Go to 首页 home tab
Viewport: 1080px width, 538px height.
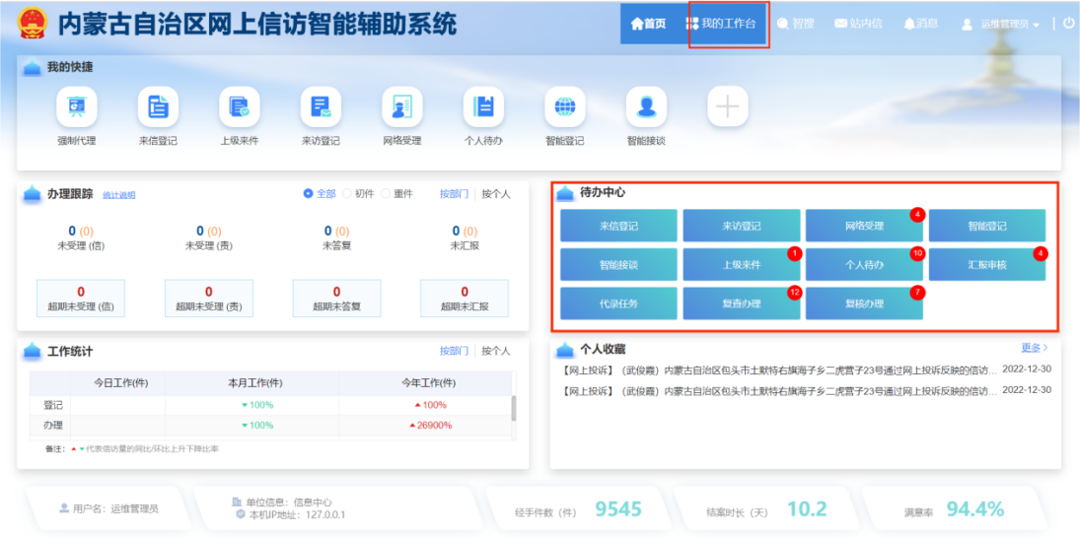(648, 24)
